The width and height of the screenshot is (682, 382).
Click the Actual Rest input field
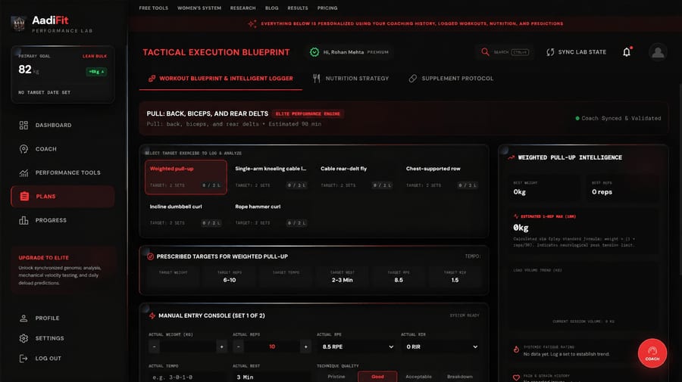click(x=271, y=377)
